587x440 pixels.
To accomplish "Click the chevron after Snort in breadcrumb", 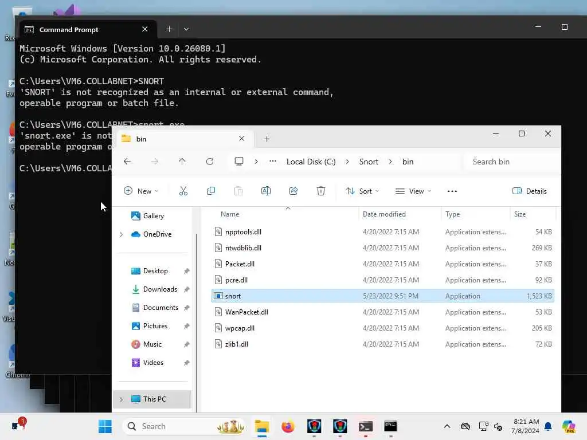I will tap(390, 162).
